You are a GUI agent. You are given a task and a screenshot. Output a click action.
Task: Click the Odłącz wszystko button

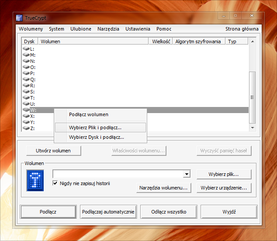(x=169, y=212)
